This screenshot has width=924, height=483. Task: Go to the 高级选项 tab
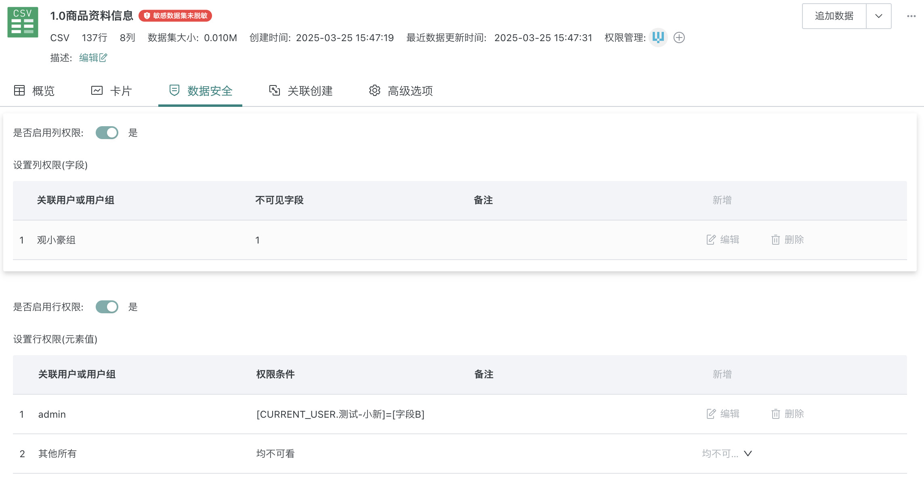pos(401,91)
